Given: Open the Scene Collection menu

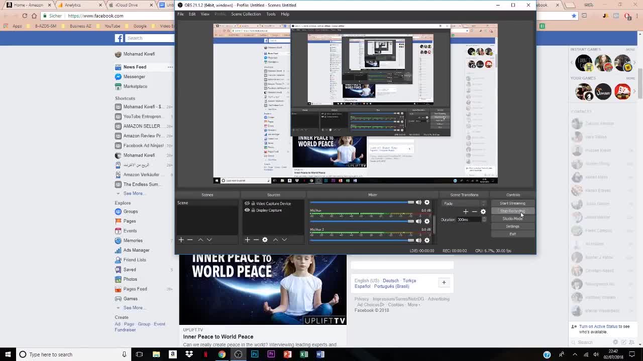Looking at the screenshot, I should pyautogui.click(x=246, y=14).
